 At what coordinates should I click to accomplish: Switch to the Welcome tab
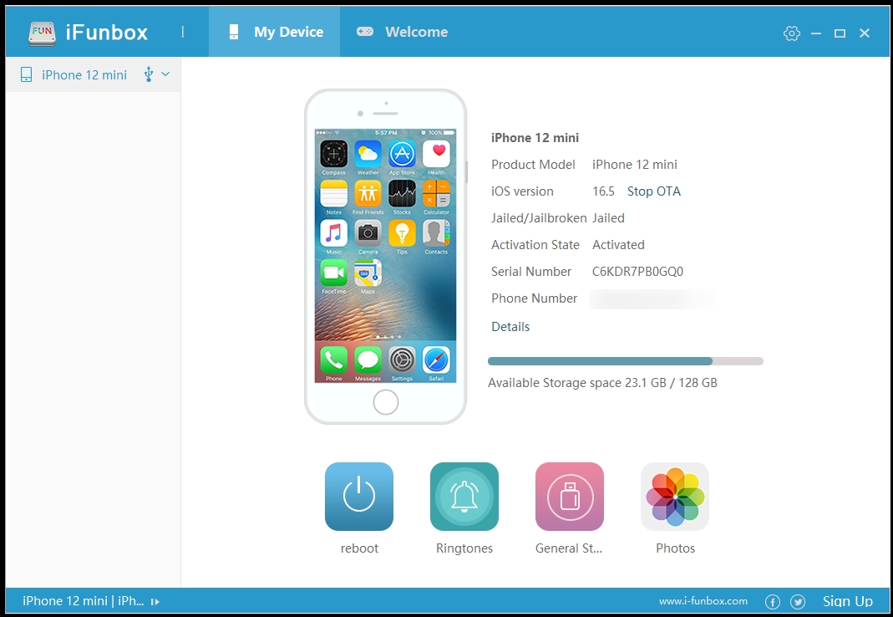point(402,32)
